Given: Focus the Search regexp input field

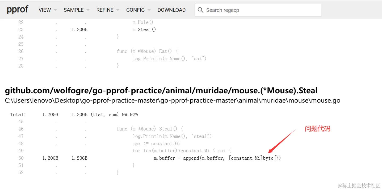Looking at the screenshot, I should (258, 10).
